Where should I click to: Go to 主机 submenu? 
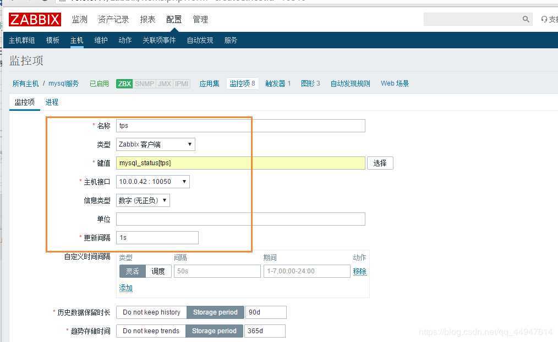(76, 40)
